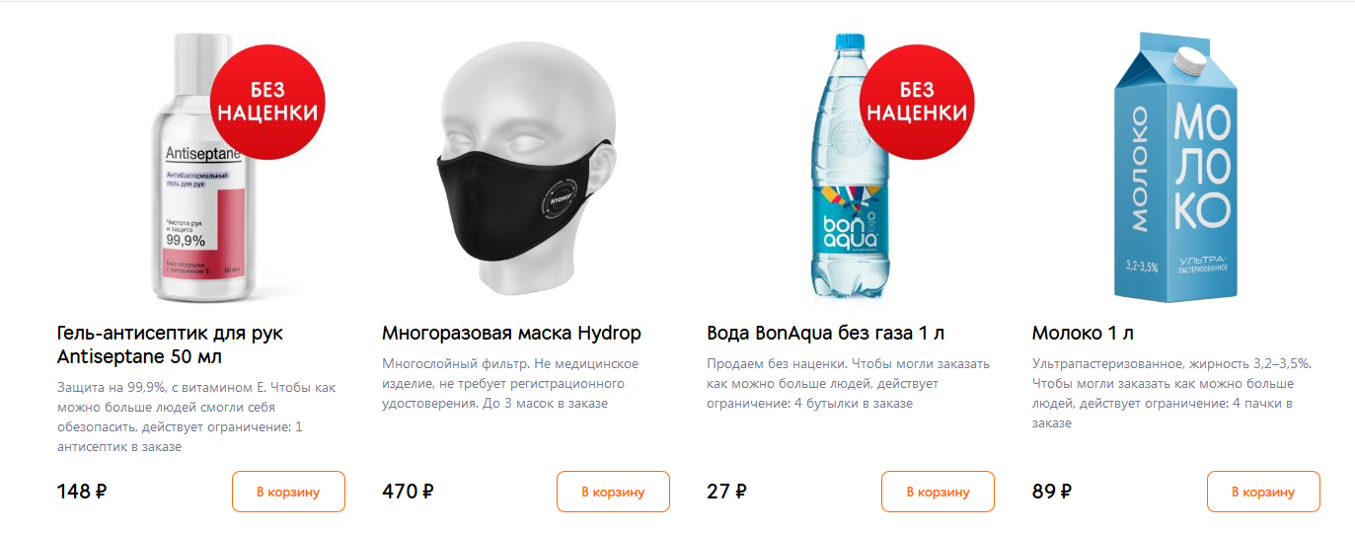Click the red 'Без наценки' badge on BonAqua

pos(918,101)
